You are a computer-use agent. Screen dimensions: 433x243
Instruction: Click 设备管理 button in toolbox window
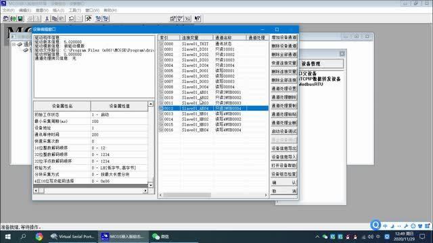pos(321,63)
